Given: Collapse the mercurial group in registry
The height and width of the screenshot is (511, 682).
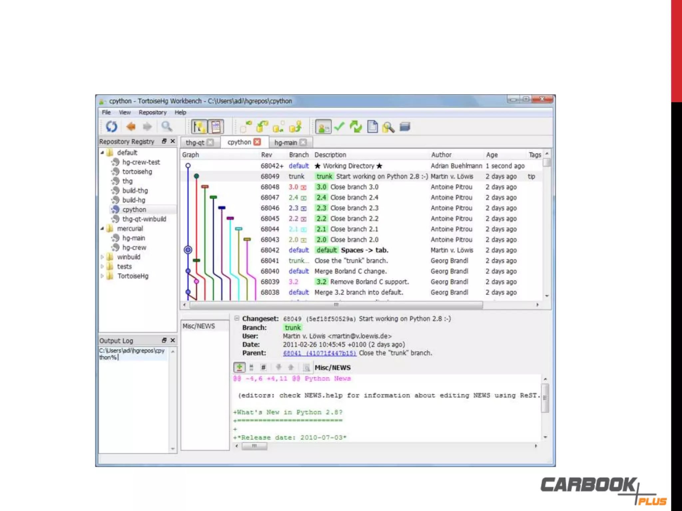Looking at the screenshot, I should click(x=102, y=229).
